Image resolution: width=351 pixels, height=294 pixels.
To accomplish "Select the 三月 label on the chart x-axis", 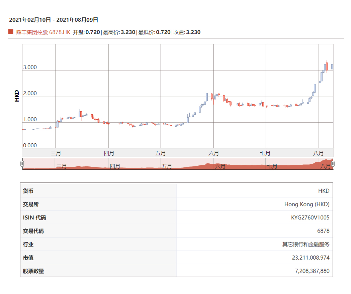I will click(56, 153).
